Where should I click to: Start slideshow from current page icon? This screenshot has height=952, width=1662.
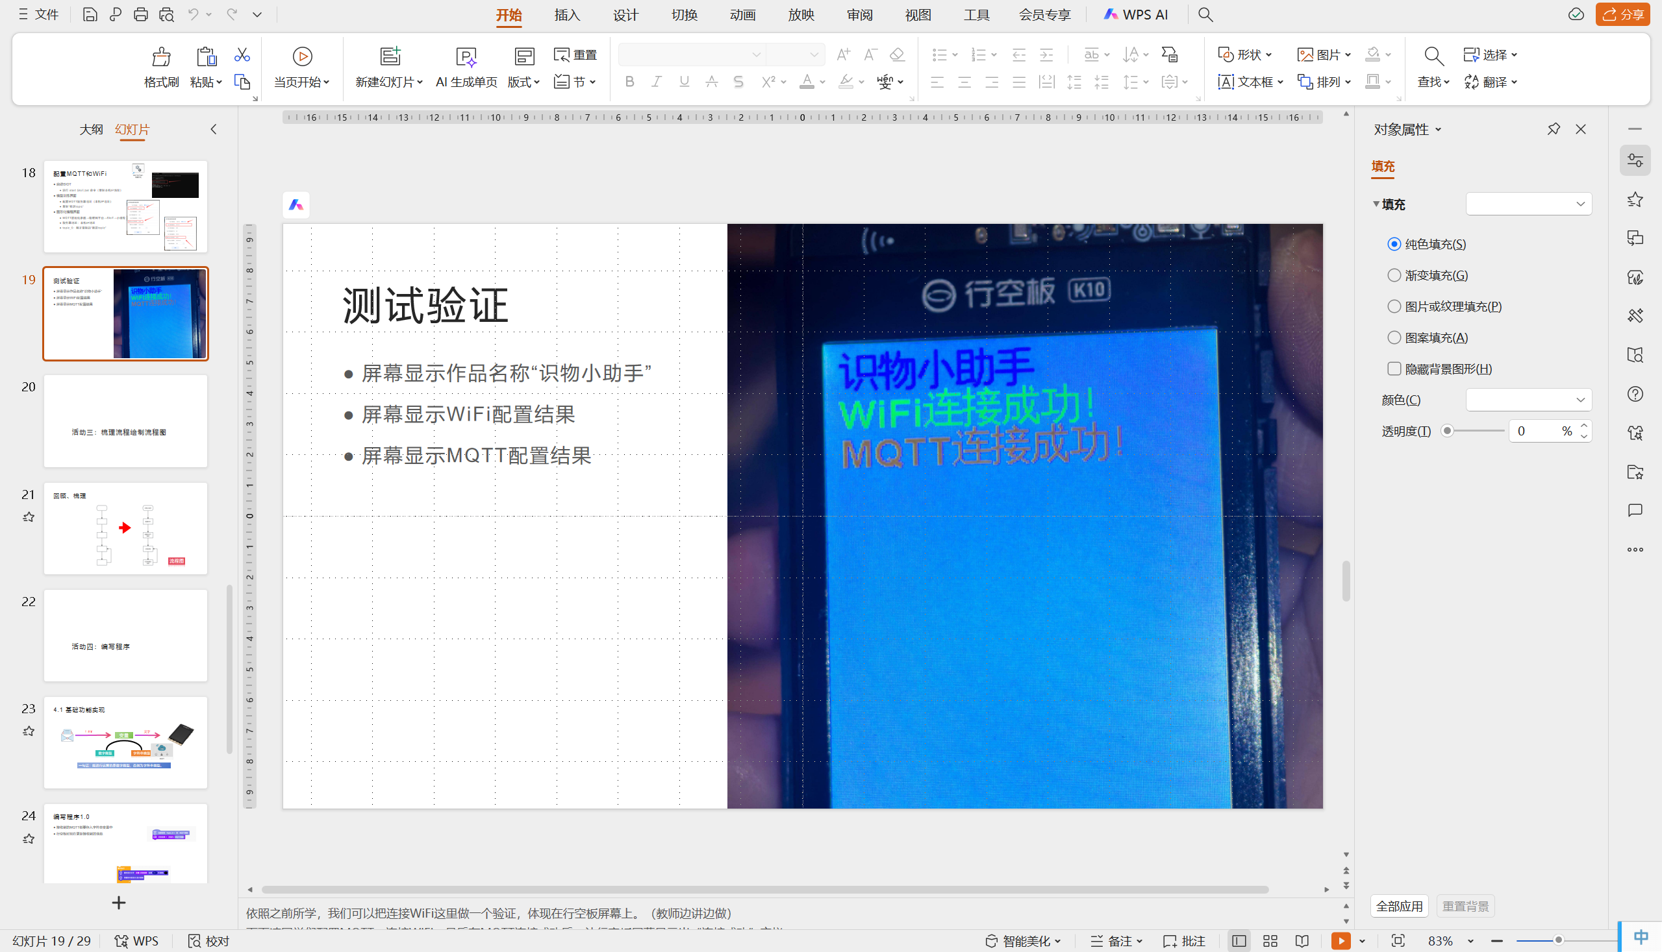coord(301,57)
